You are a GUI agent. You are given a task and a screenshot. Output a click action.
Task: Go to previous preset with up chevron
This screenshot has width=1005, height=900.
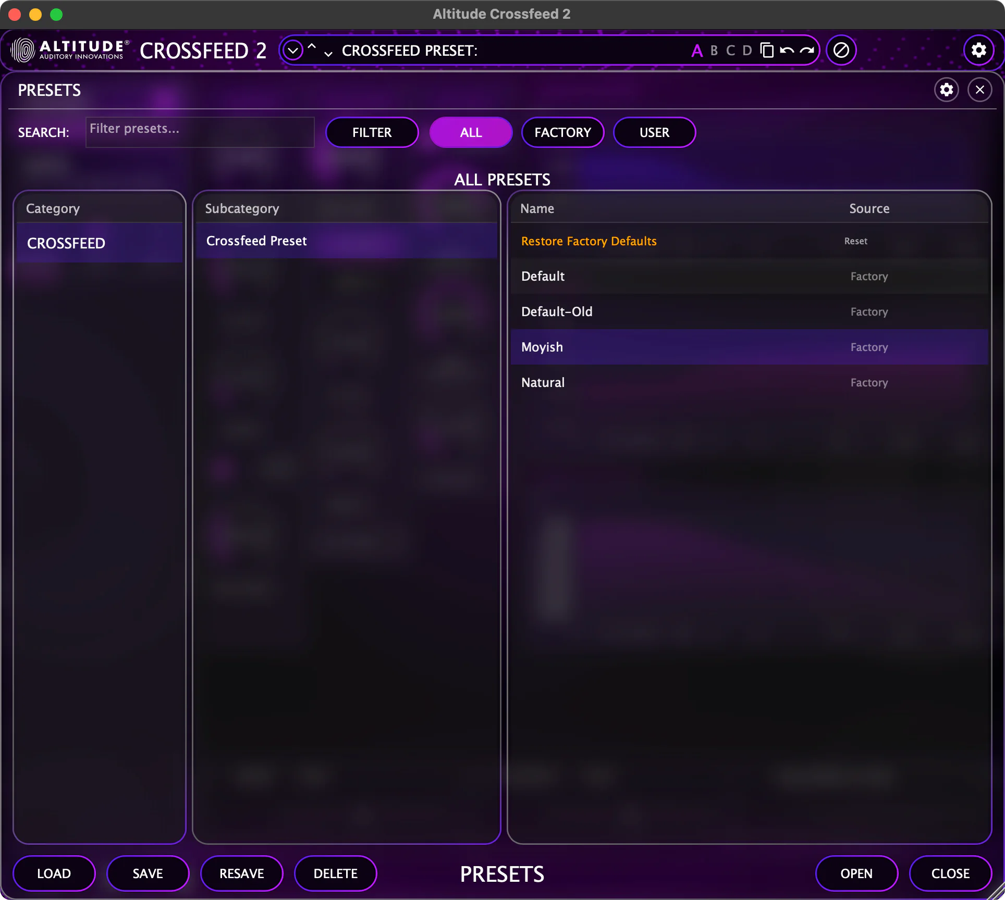[x=312, y=47]
